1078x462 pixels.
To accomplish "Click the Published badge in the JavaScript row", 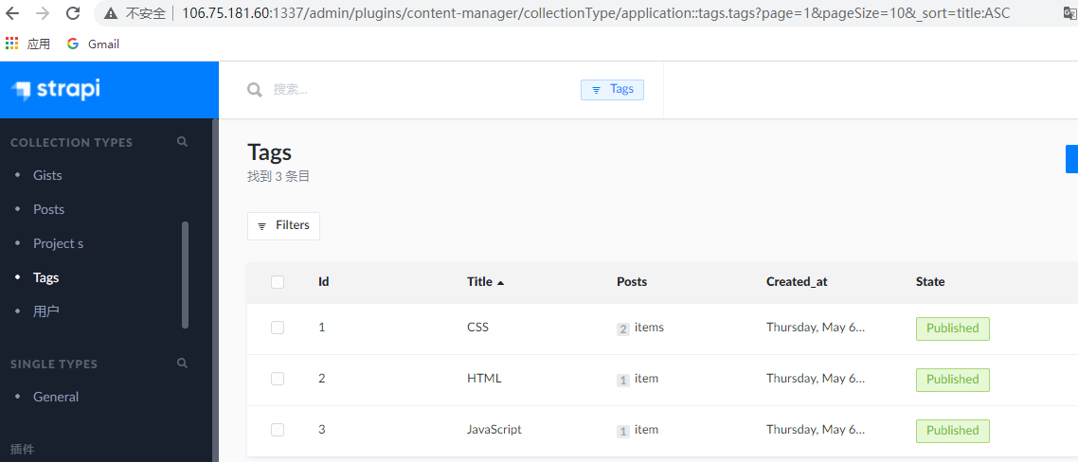I will tap(953, 431).
